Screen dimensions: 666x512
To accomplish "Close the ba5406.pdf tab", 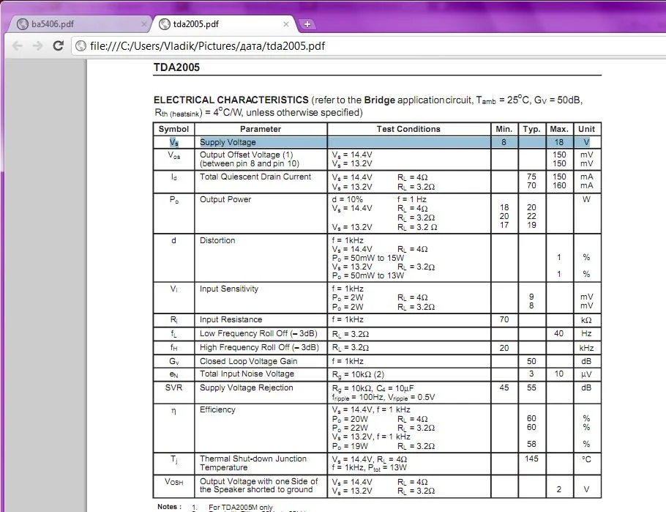I will click(x=144, y=24).
